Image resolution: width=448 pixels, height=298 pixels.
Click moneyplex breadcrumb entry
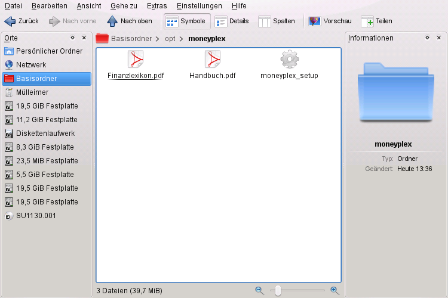207,39
